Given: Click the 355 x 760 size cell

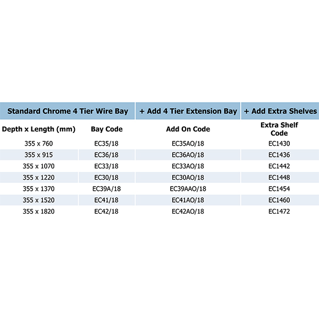Looking at the screenshot, I should point(39,144).
